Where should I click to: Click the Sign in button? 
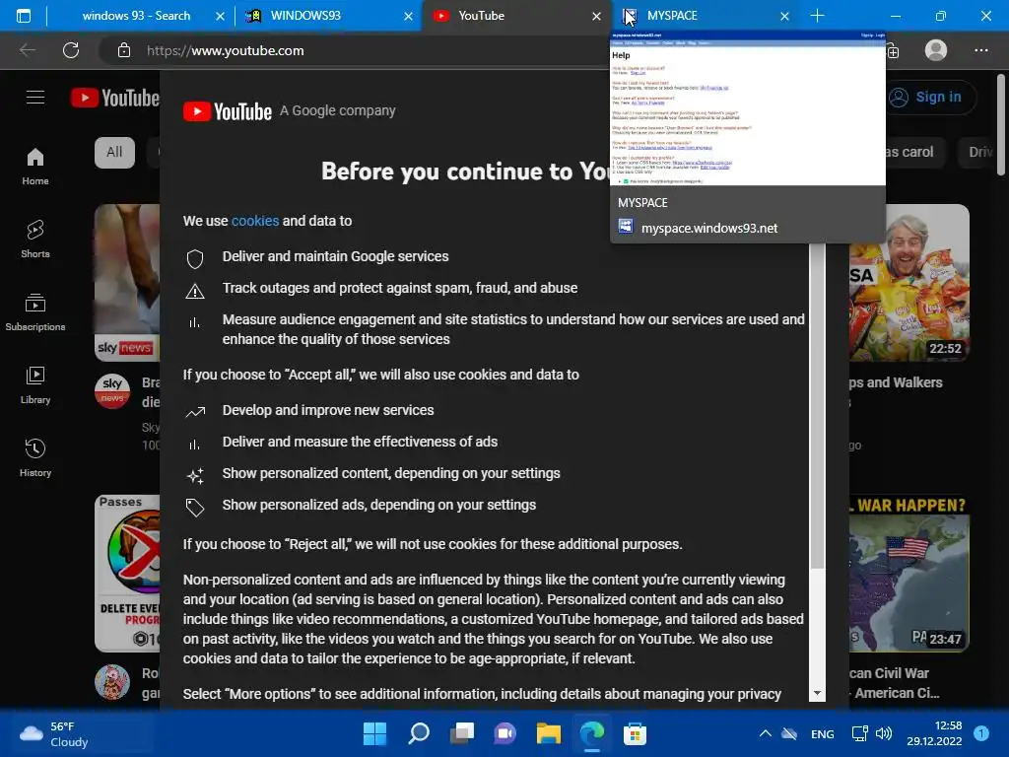pyautogui.click(x=926, y=98)
